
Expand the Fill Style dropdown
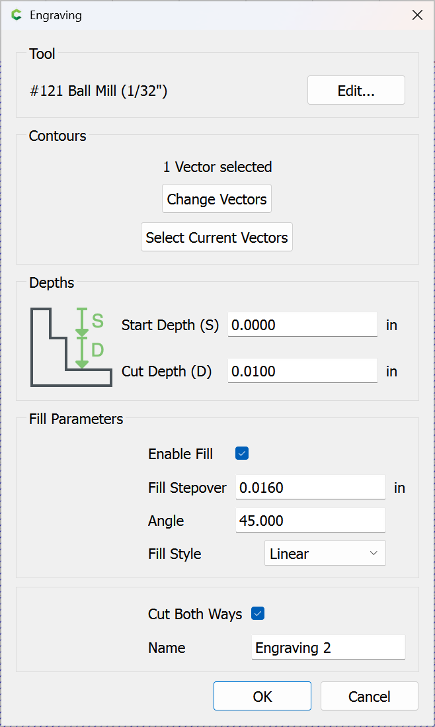[x=325, y=554]
